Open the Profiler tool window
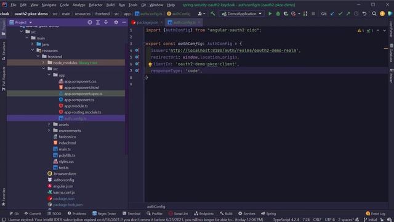 155,213
